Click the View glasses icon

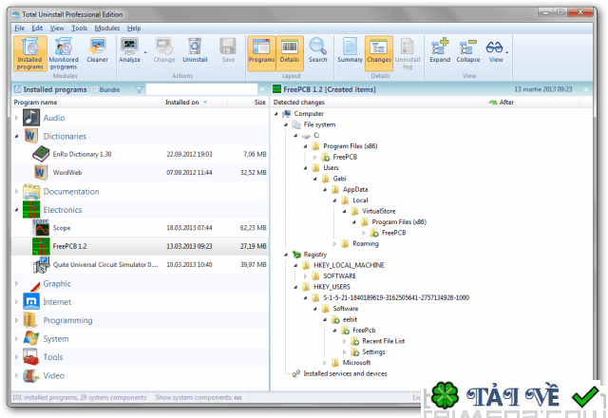(495, 47)
